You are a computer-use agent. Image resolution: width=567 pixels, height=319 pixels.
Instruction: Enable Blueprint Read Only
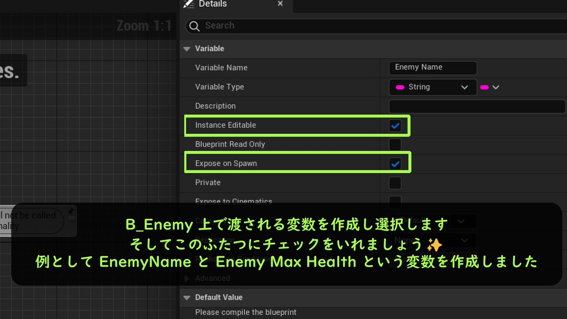point(395,144)
